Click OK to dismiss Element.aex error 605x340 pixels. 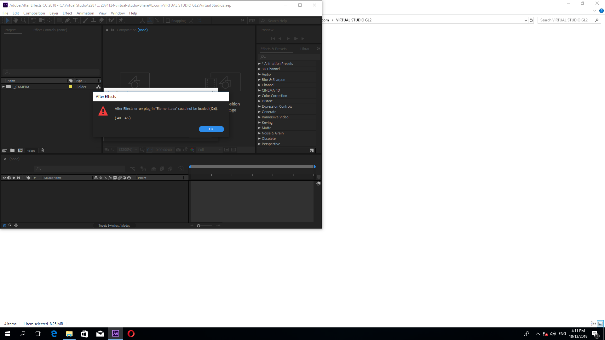click(211, 129)
